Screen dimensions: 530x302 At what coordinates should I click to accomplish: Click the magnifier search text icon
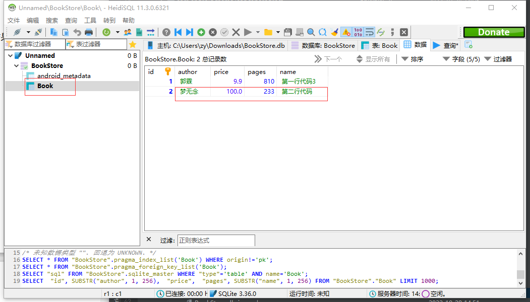click(x=311, y=32)
